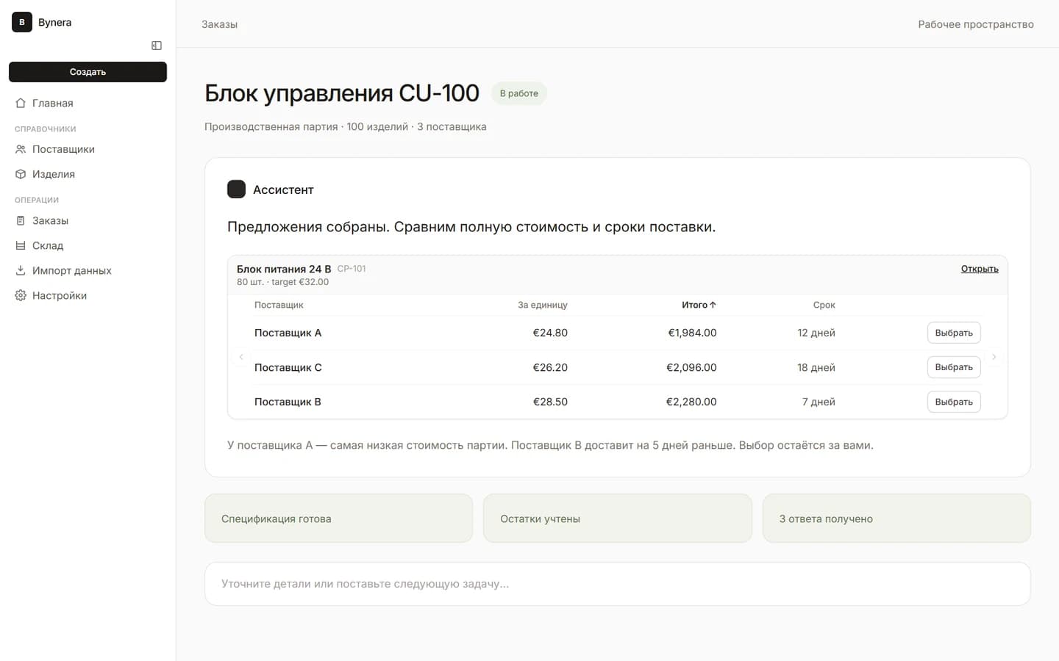This screenshot has width=1059, height=661.
Task: Click the Настройки gear icon
Action: click(x=21, y=295)
